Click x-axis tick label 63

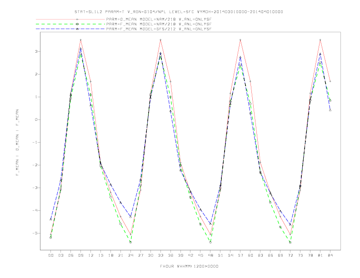pos(260,255)
